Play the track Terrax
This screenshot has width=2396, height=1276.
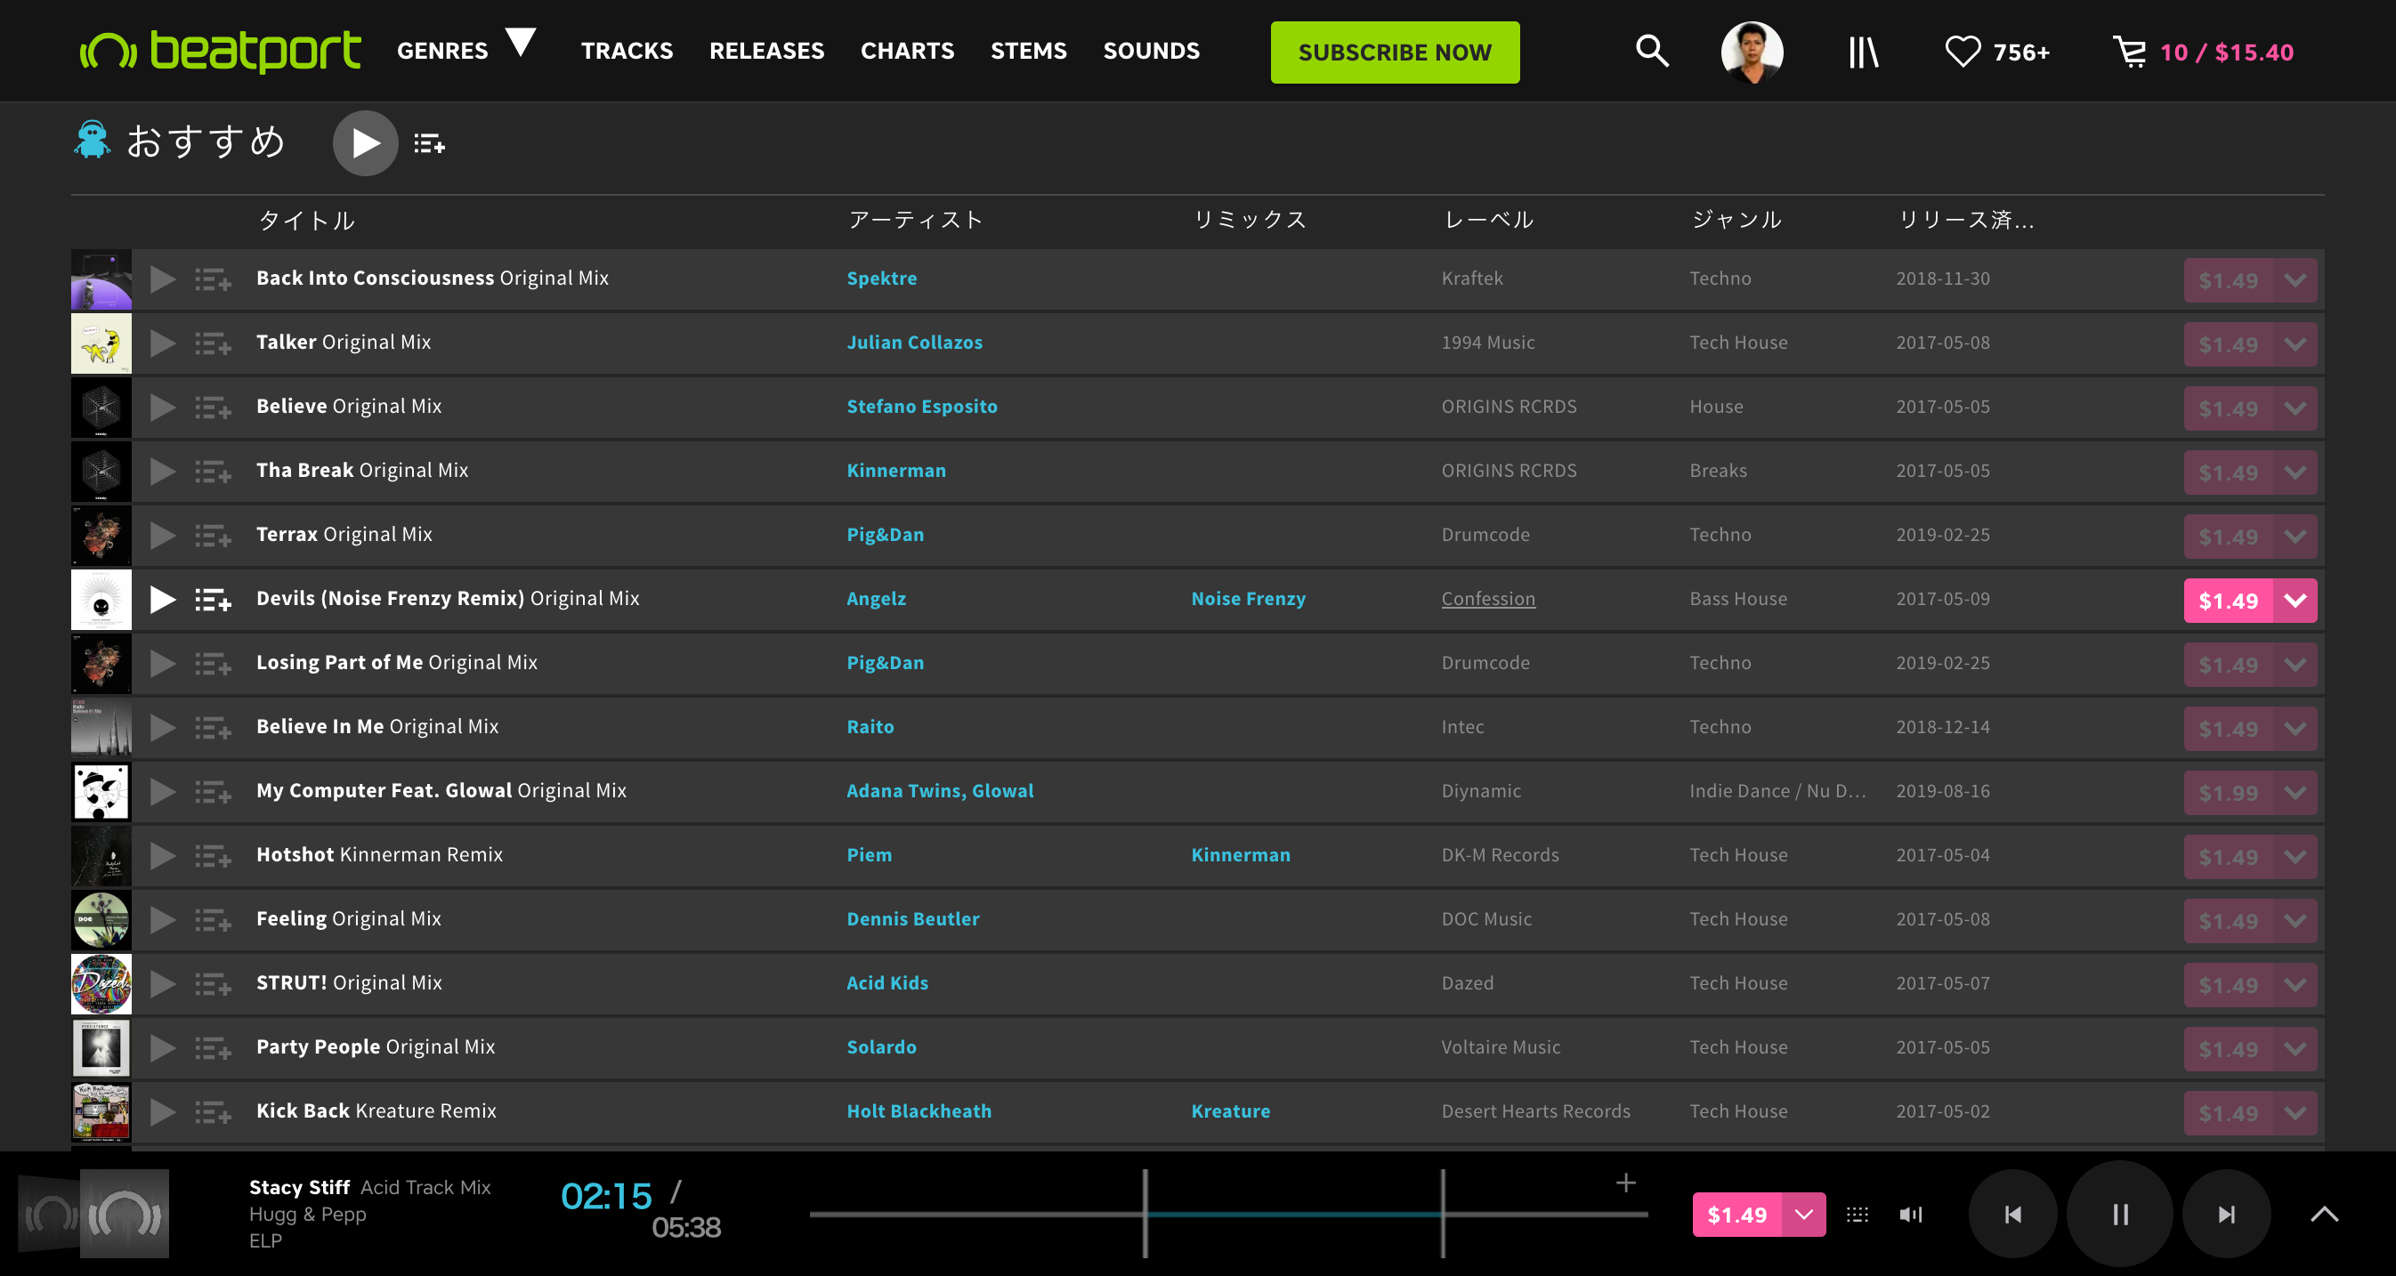point(163,536)
